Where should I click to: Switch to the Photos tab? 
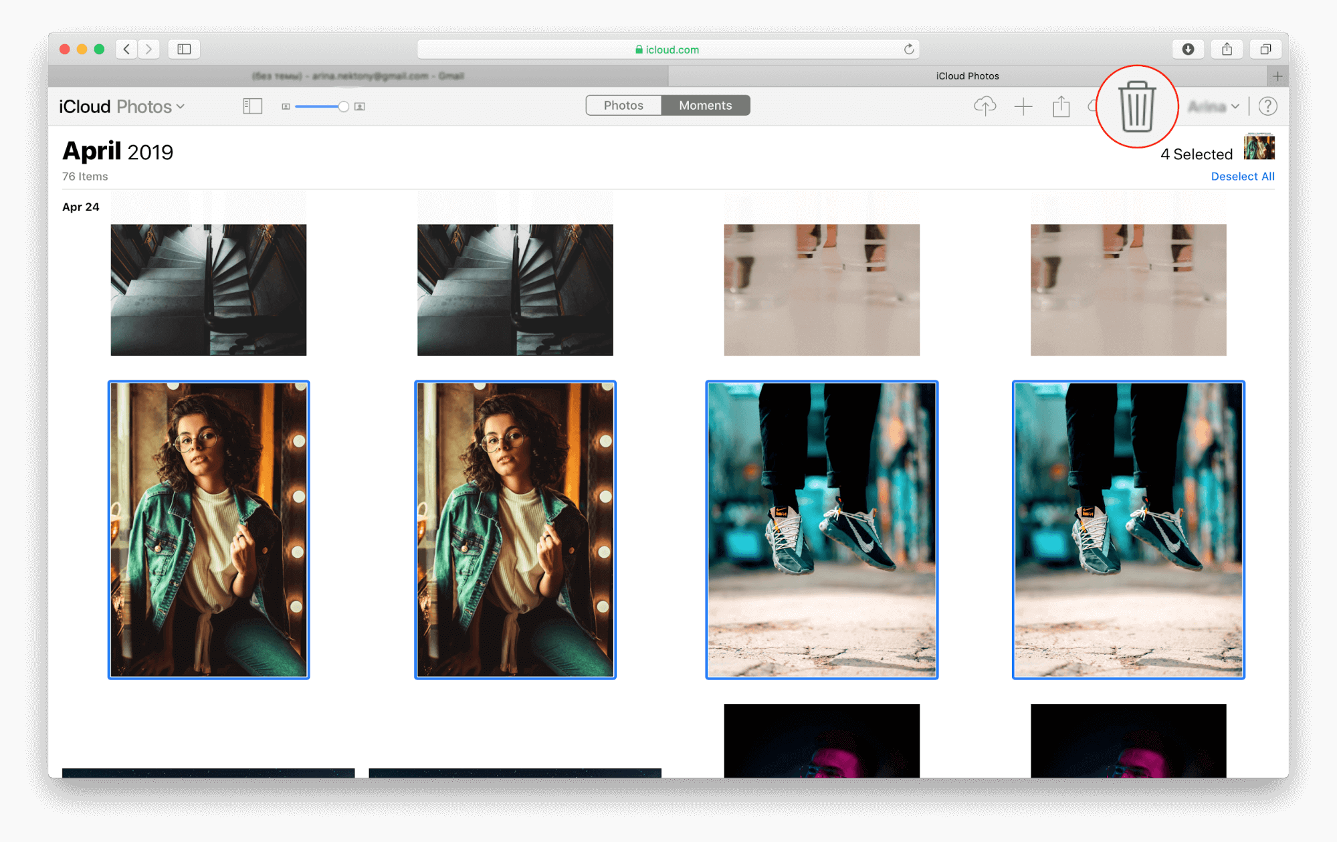[x=623, y=105]
